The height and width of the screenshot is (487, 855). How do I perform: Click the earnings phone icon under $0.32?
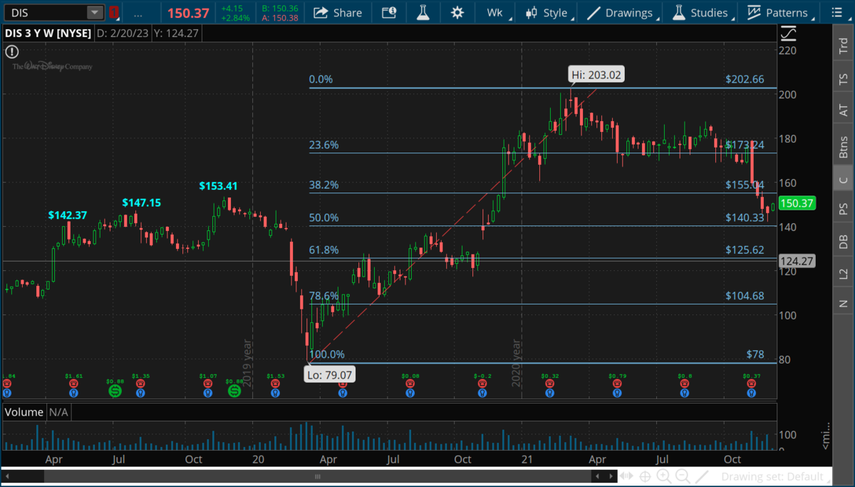pos(549,384)
